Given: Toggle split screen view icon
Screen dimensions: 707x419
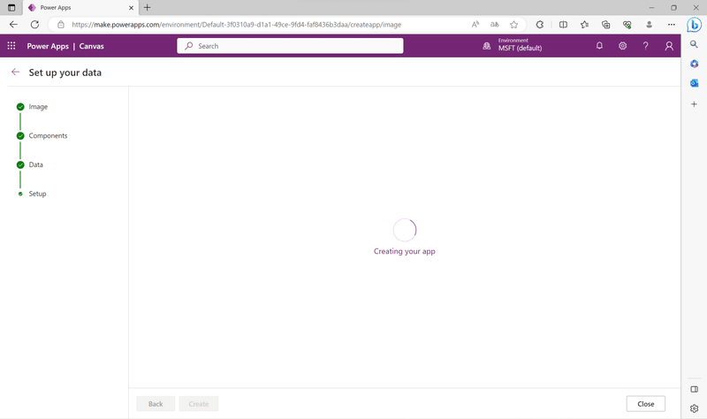Looking at the screenshot, I should [563, 25].
